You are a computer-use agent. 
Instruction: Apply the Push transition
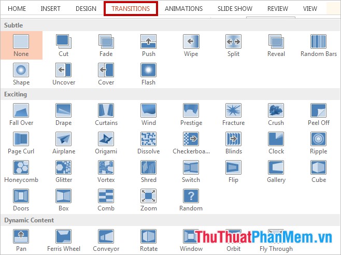149,45
